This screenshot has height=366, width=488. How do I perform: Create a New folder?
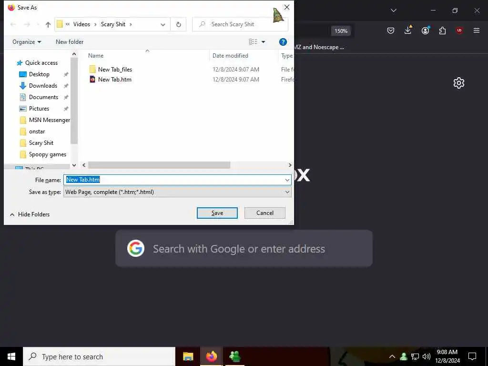coord(70,42)
